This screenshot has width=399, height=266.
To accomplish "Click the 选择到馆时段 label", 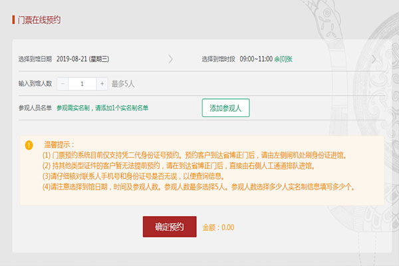I will (x=218, y=59).
